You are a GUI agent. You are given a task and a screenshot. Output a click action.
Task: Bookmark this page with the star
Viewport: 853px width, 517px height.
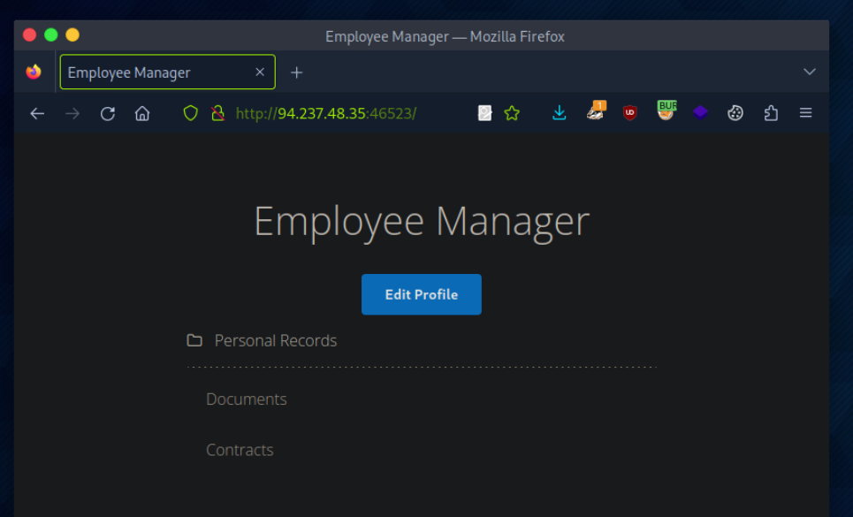[x=512, y=113]
